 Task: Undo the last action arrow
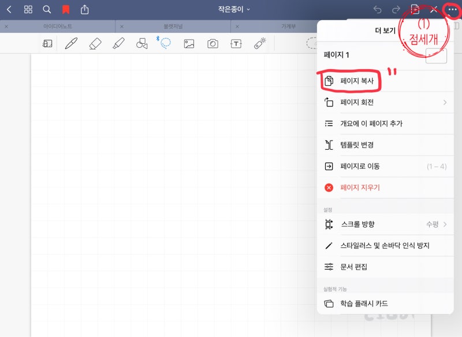(377, 9)
